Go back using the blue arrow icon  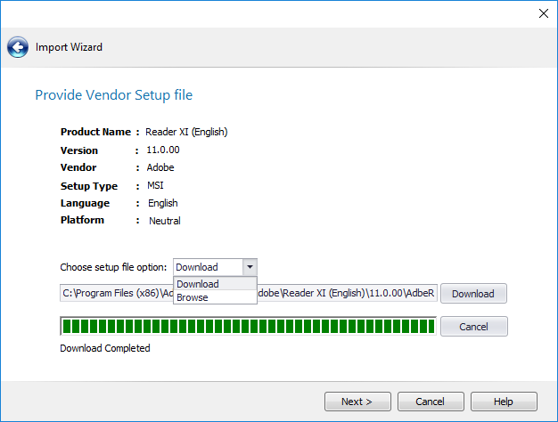pyautogui.click(x=18, y=47)
